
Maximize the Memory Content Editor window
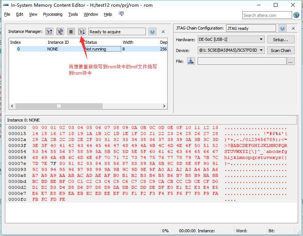(x=276, y=5)
